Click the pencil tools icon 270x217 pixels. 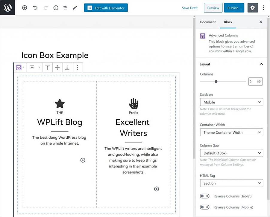click(75, 8)
